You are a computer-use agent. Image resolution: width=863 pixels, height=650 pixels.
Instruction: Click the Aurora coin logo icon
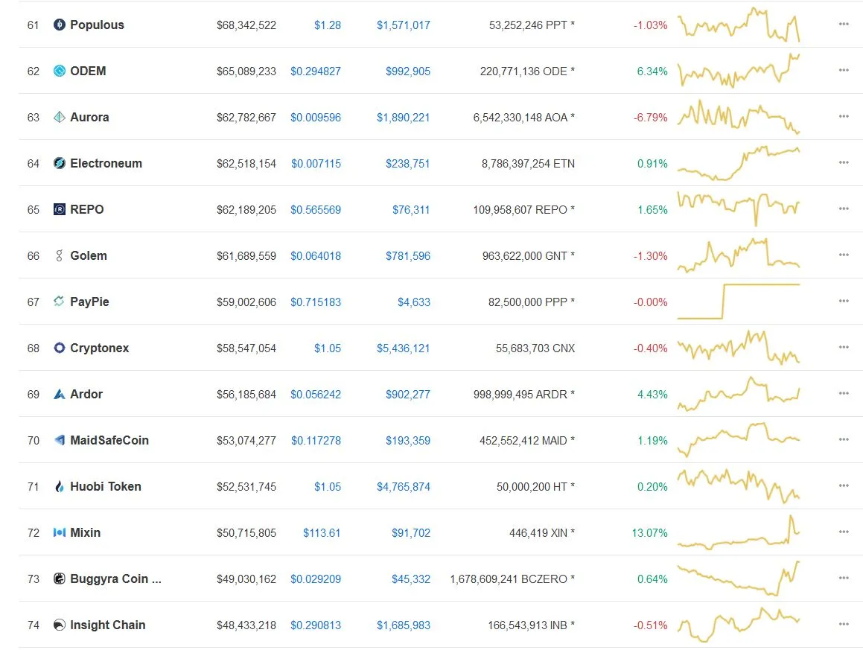(60, 117)
